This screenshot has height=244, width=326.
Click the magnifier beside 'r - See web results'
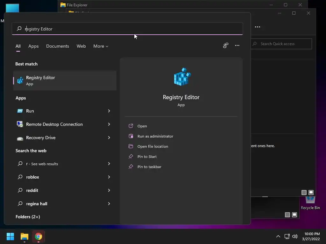[x=20, y=164]
